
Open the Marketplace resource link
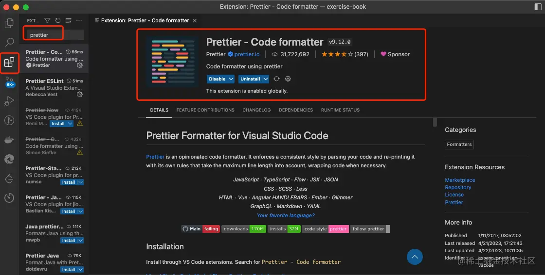tap(460, 180)
